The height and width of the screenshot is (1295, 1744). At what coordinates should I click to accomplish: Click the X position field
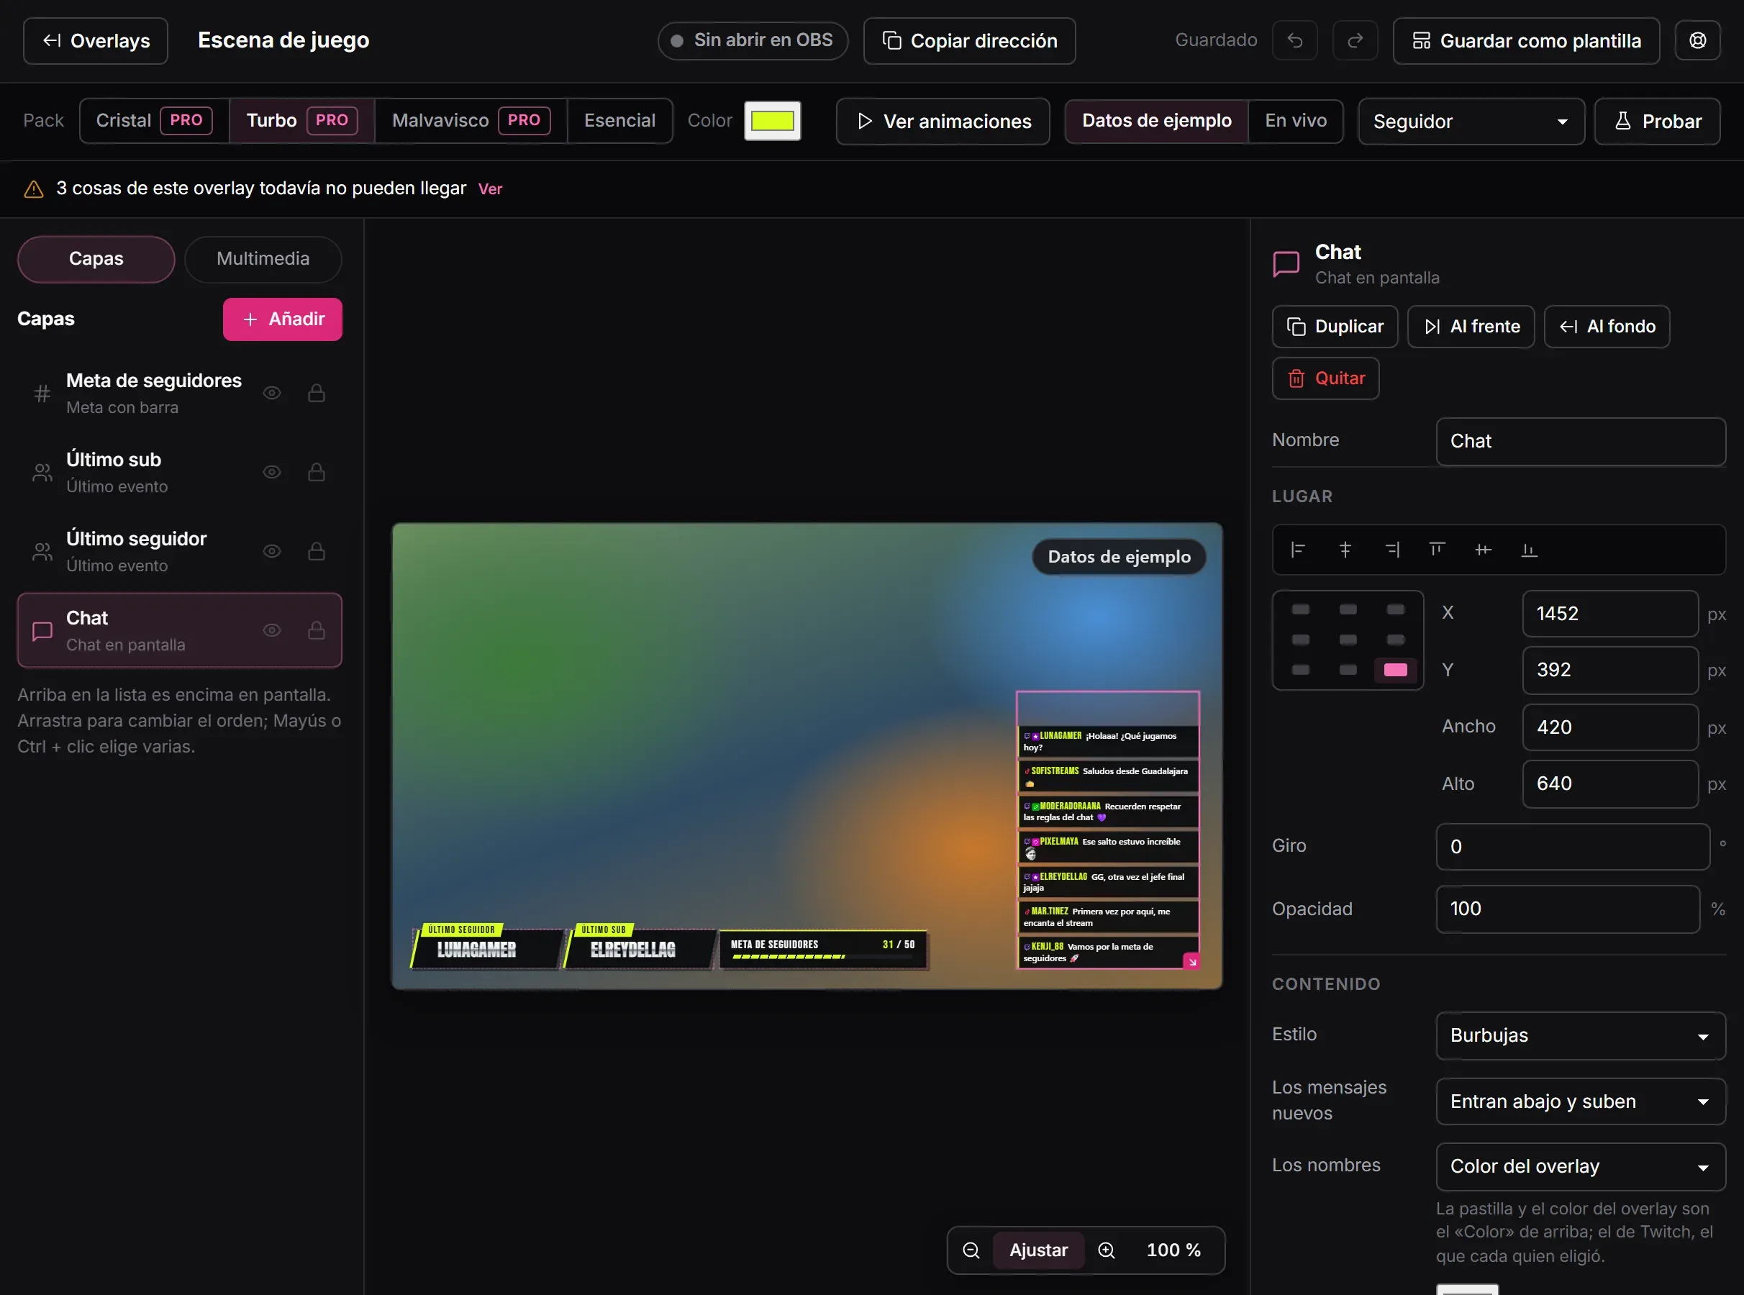[x=1610, y=614]
